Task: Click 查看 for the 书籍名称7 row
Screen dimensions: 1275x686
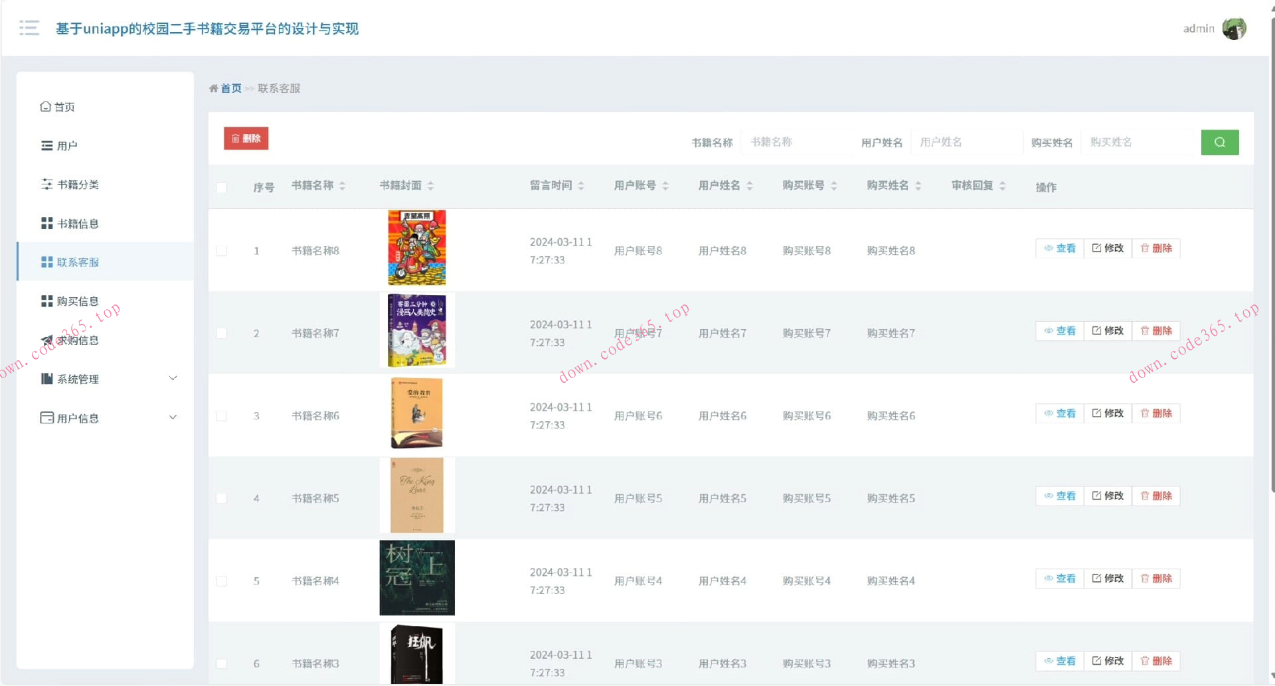Action: click(x=1059, y=330)
